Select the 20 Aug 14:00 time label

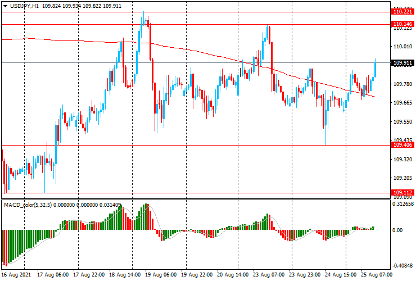[x=233, y=274]
